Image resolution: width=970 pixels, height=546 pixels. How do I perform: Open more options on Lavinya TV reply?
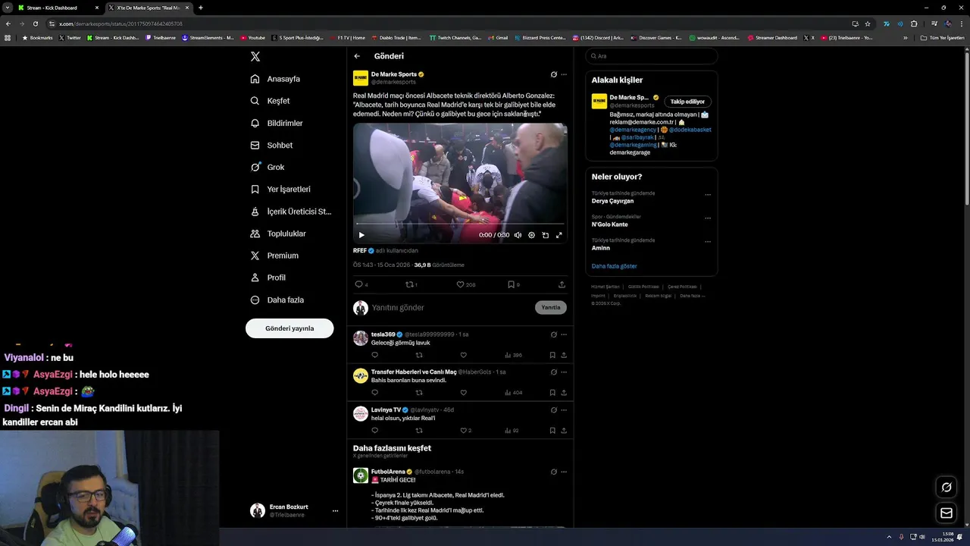[x=564, y=410]
